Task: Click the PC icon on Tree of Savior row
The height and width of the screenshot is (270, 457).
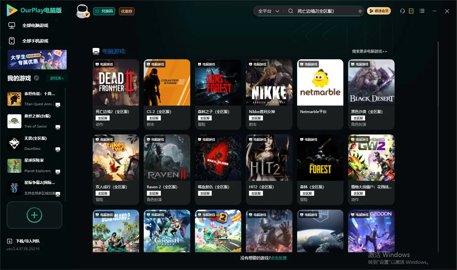Action: (58, 127)
